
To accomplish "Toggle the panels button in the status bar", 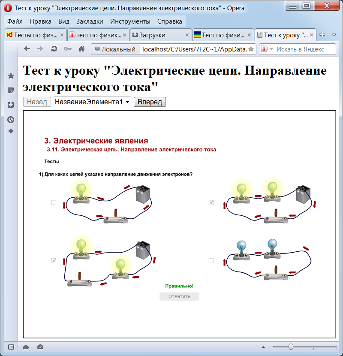I will tap(11, 347).
